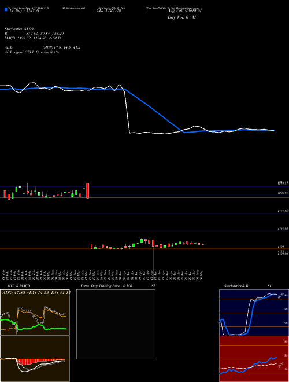The height and width of the screenshot is (382, 289).
Task: Click the 'Intra Day Trading Price & MR' title
Action: [107, 286]
